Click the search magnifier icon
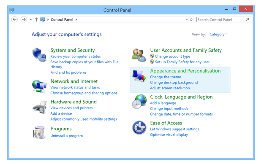264x164 pixels. click(x=247, y=19)
